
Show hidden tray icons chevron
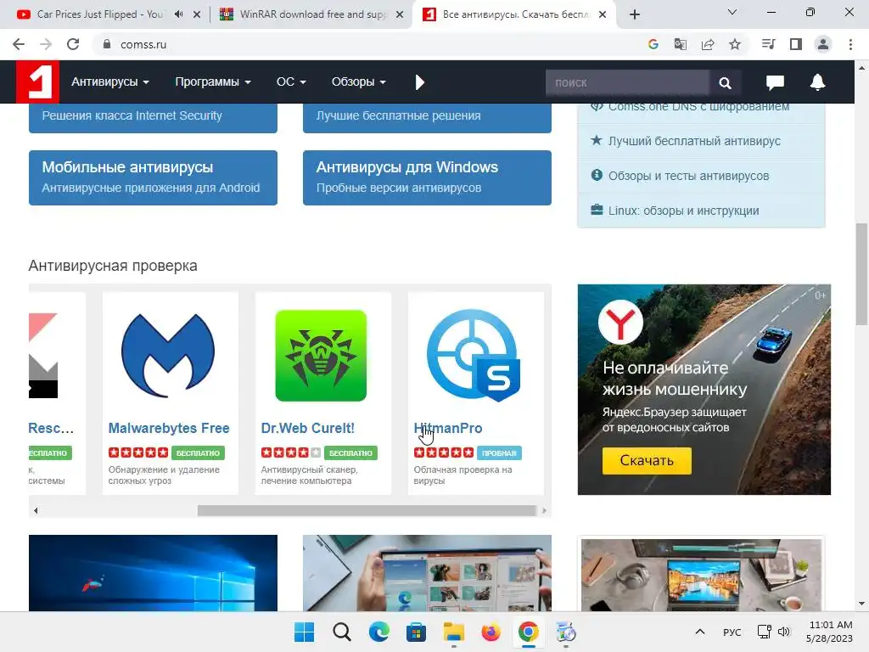click(x=700, y=632)
